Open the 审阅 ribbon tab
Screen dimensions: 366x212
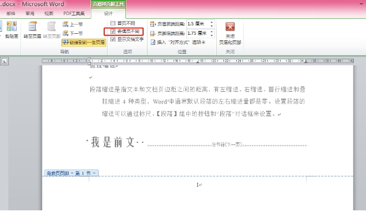point(30,13)
